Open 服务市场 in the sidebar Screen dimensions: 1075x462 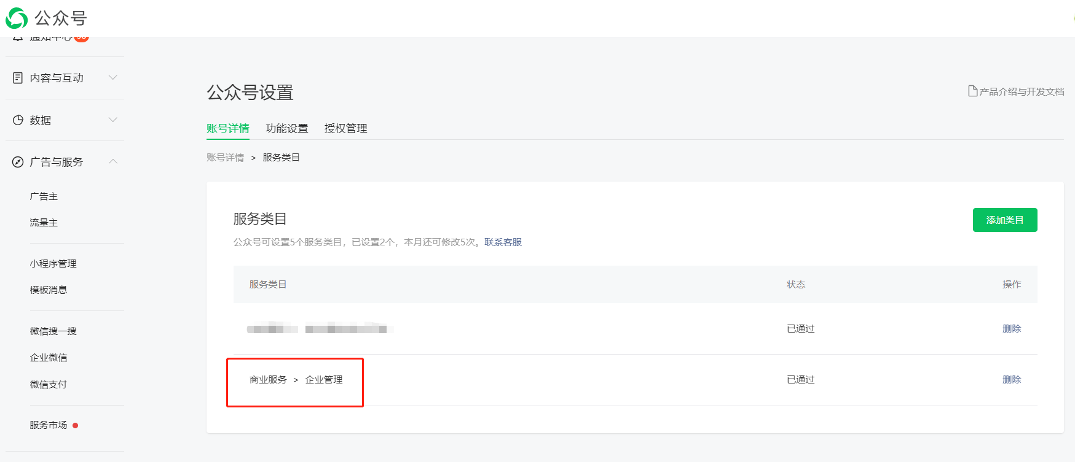point(49,425)
